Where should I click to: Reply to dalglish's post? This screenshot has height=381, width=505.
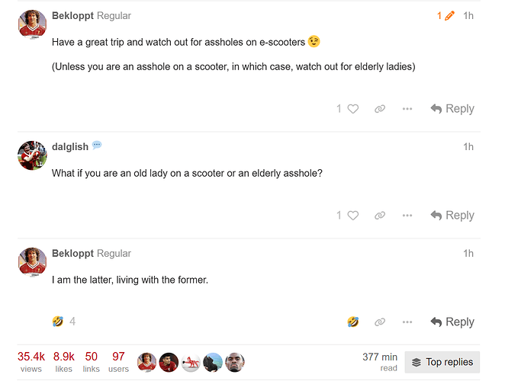click(452, 216)
